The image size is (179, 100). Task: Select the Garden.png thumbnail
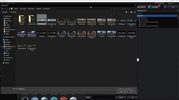point(81,22)
